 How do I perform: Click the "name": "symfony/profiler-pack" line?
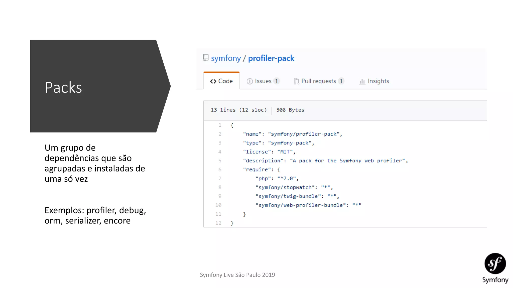(x=293, y=134)
